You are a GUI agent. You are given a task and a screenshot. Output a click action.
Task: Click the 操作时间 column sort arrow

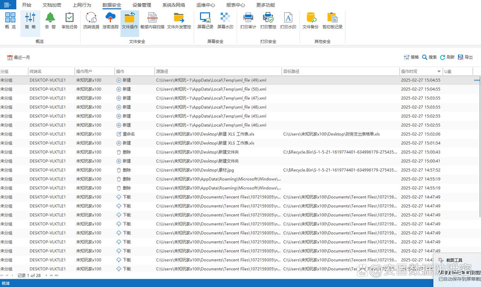click(439, 72)
